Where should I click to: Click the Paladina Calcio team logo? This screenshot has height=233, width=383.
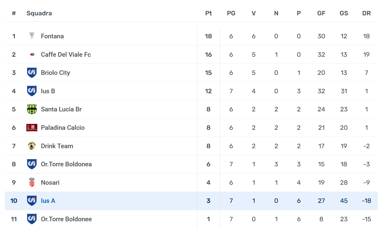click(x=32, y=128)
